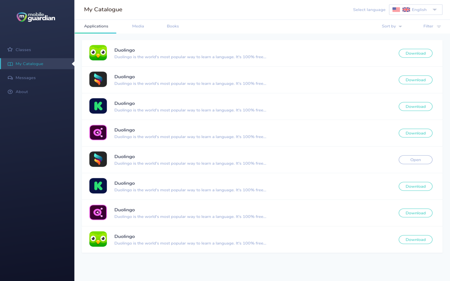Open Messages via the chat bubbles icon
The height and width of the screenshot is (281, 450).
tap(10, 78)
